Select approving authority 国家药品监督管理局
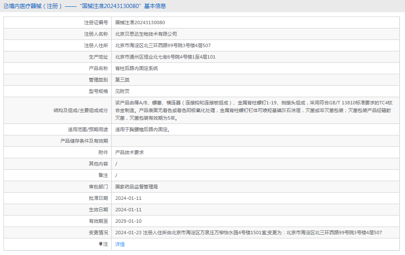 [137, 187]
